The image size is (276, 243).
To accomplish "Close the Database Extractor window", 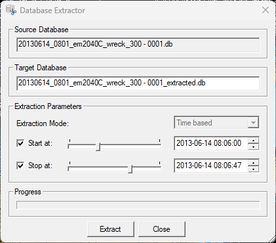I will click(x=266, y=10).
